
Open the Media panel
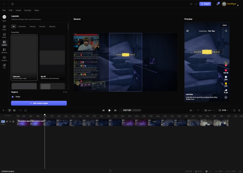pos(4,36)
